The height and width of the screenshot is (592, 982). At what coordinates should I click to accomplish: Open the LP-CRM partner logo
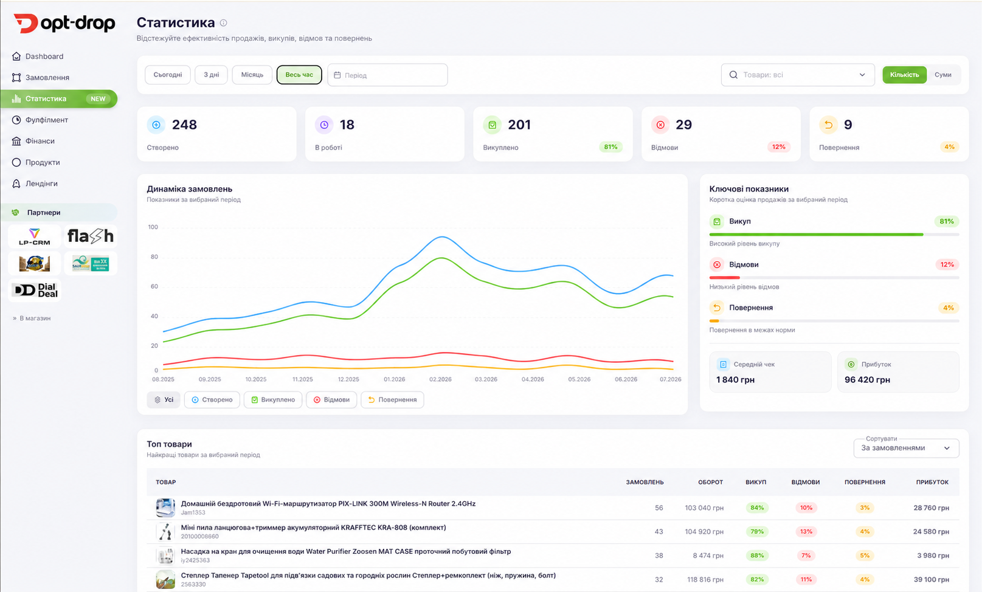coord(35,236)
